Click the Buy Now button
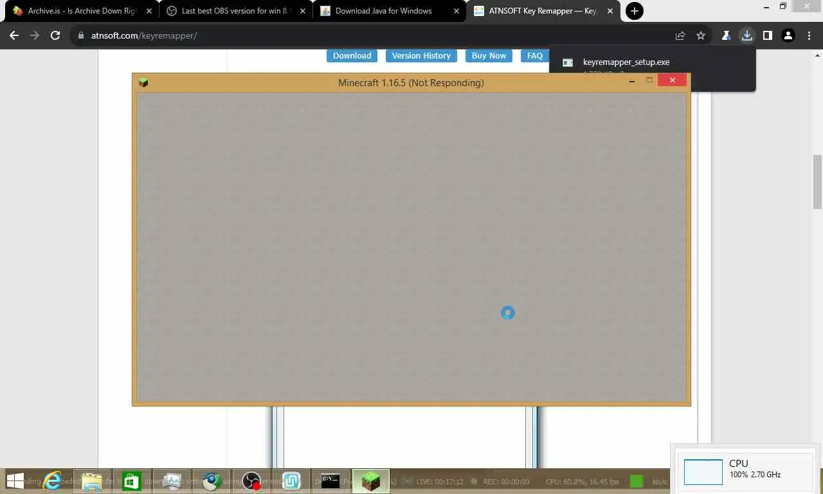823x494 pixels. tap(489, 56)
